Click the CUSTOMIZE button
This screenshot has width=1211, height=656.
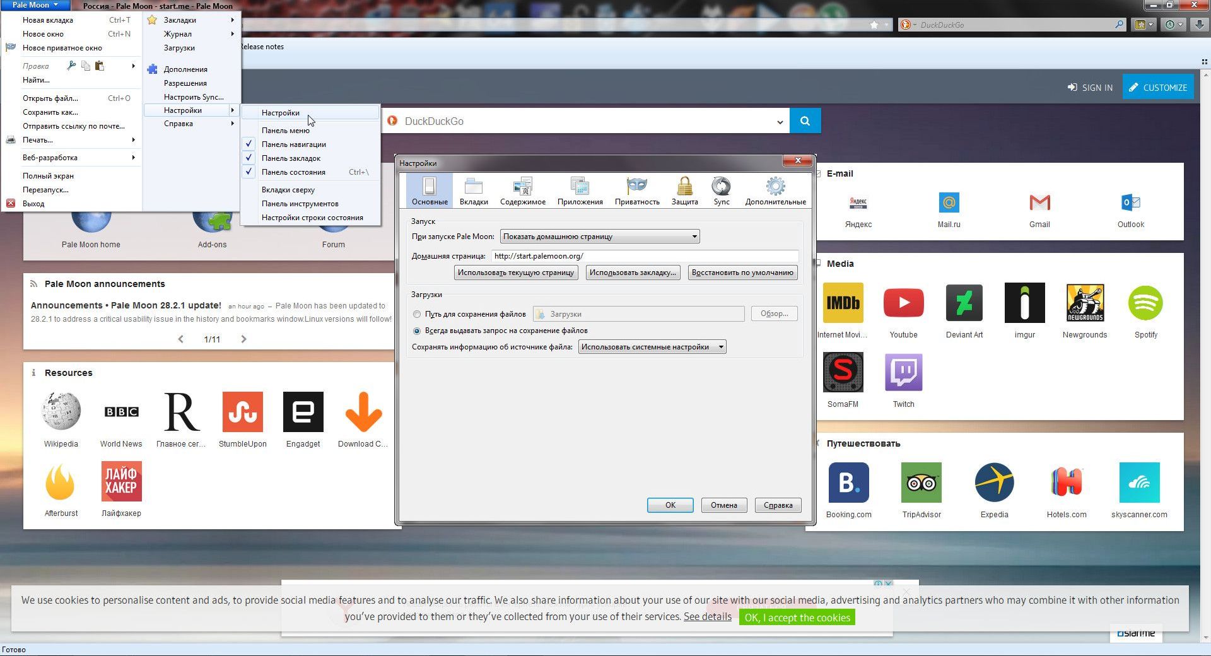[x=1158, y=88]
